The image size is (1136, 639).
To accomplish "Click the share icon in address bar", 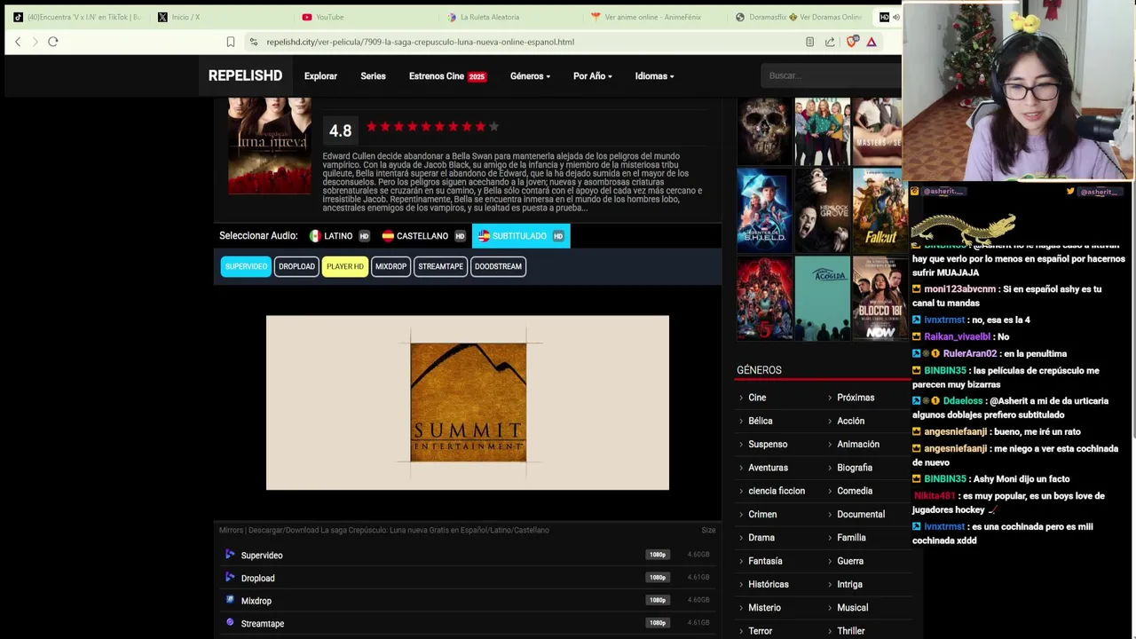I will (x=830, y=42).
